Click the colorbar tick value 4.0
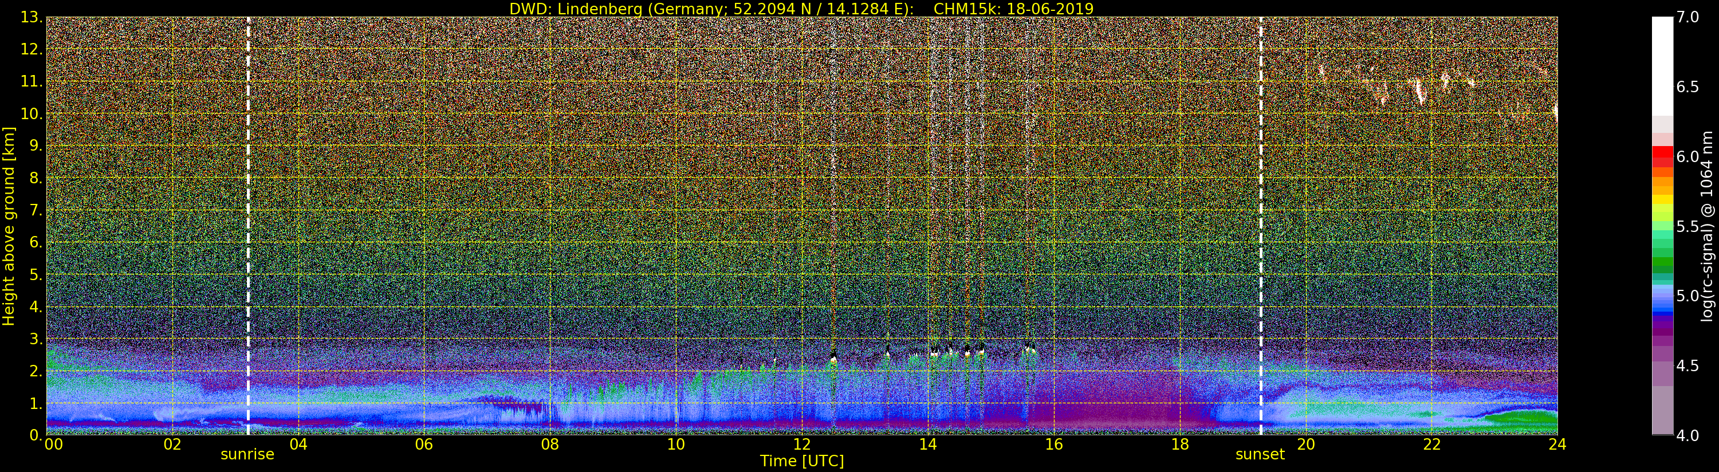The height and width of the screenshot is (472, 1719). 1687,435
